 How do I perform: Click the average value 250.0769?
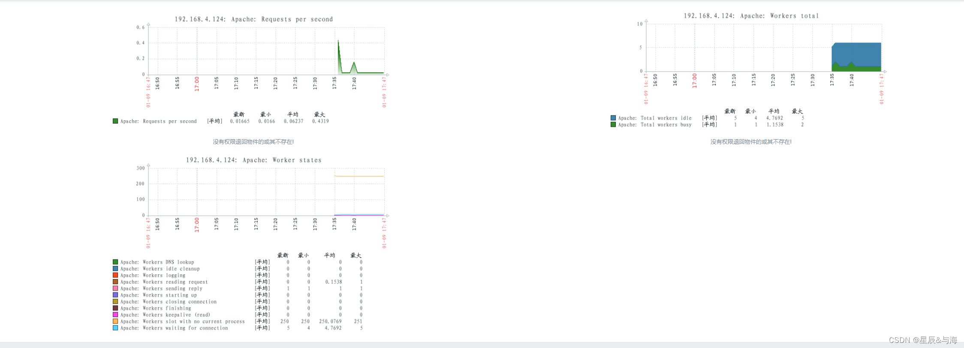coord(331,321)
